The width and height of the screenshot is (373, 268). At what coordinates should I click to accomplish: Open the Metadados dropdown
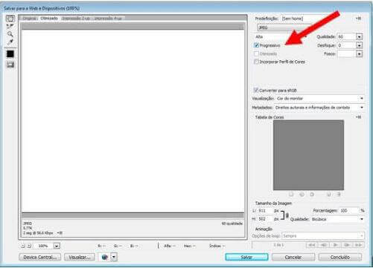pyautogui.click(x=319, y=108)
